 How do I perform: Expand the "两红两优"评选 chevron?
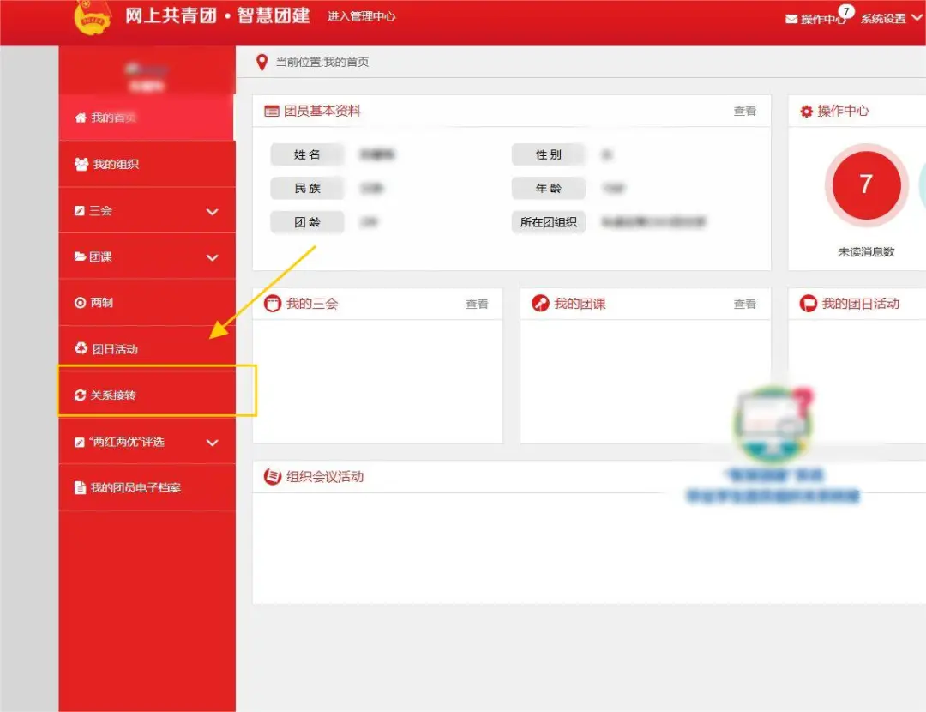click(213, 443)
